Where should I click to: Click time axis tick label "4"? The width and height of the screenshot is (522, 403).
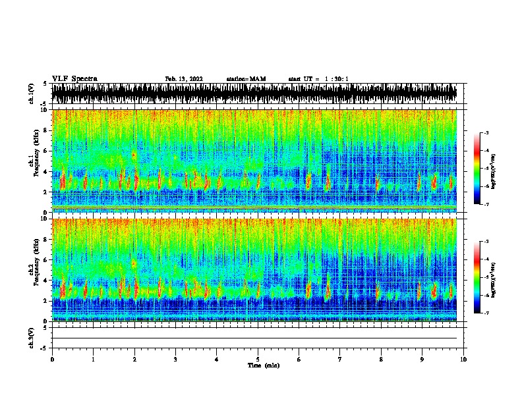(x=217, y=360)
